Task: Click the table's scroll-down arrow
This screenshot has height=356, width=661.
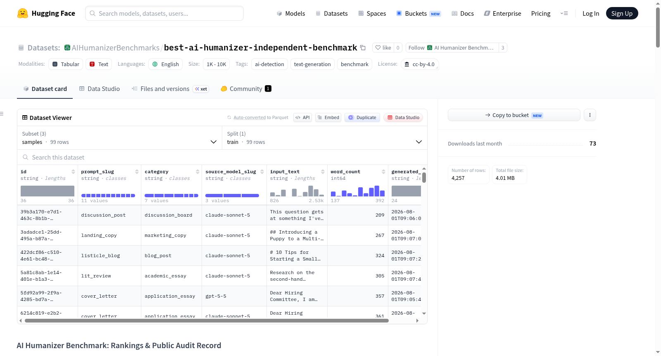Action: 424,313
